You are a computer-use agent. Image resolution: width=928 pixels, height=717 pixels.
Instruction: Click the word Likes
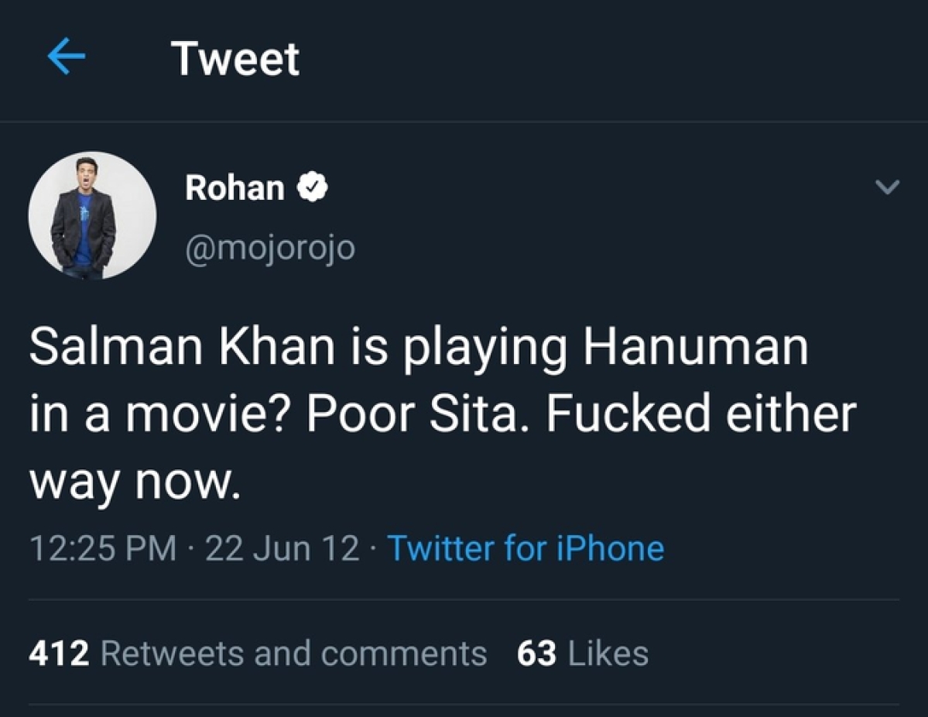click(608, 654)
